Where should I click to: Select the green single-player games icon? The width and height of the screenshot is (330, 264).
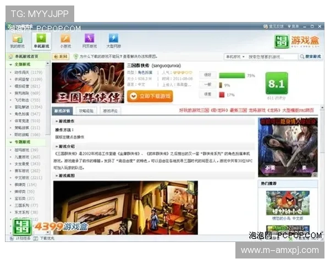(41, 38)
